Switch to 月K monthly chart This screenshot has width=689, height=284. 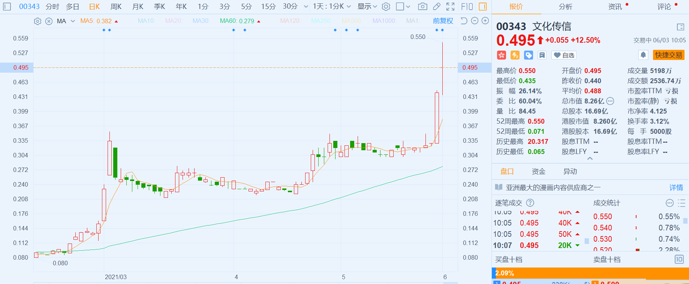coord(138,6)
